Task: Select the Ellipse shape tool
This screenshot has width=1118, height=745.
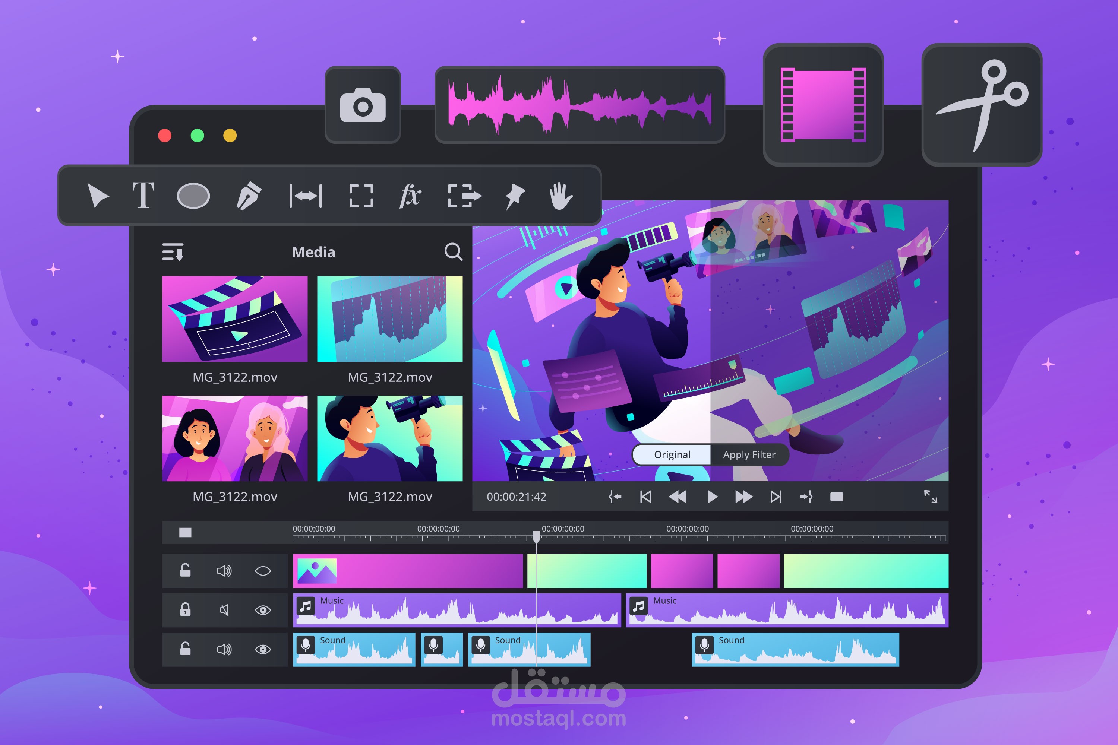Action: coord(193,196)
